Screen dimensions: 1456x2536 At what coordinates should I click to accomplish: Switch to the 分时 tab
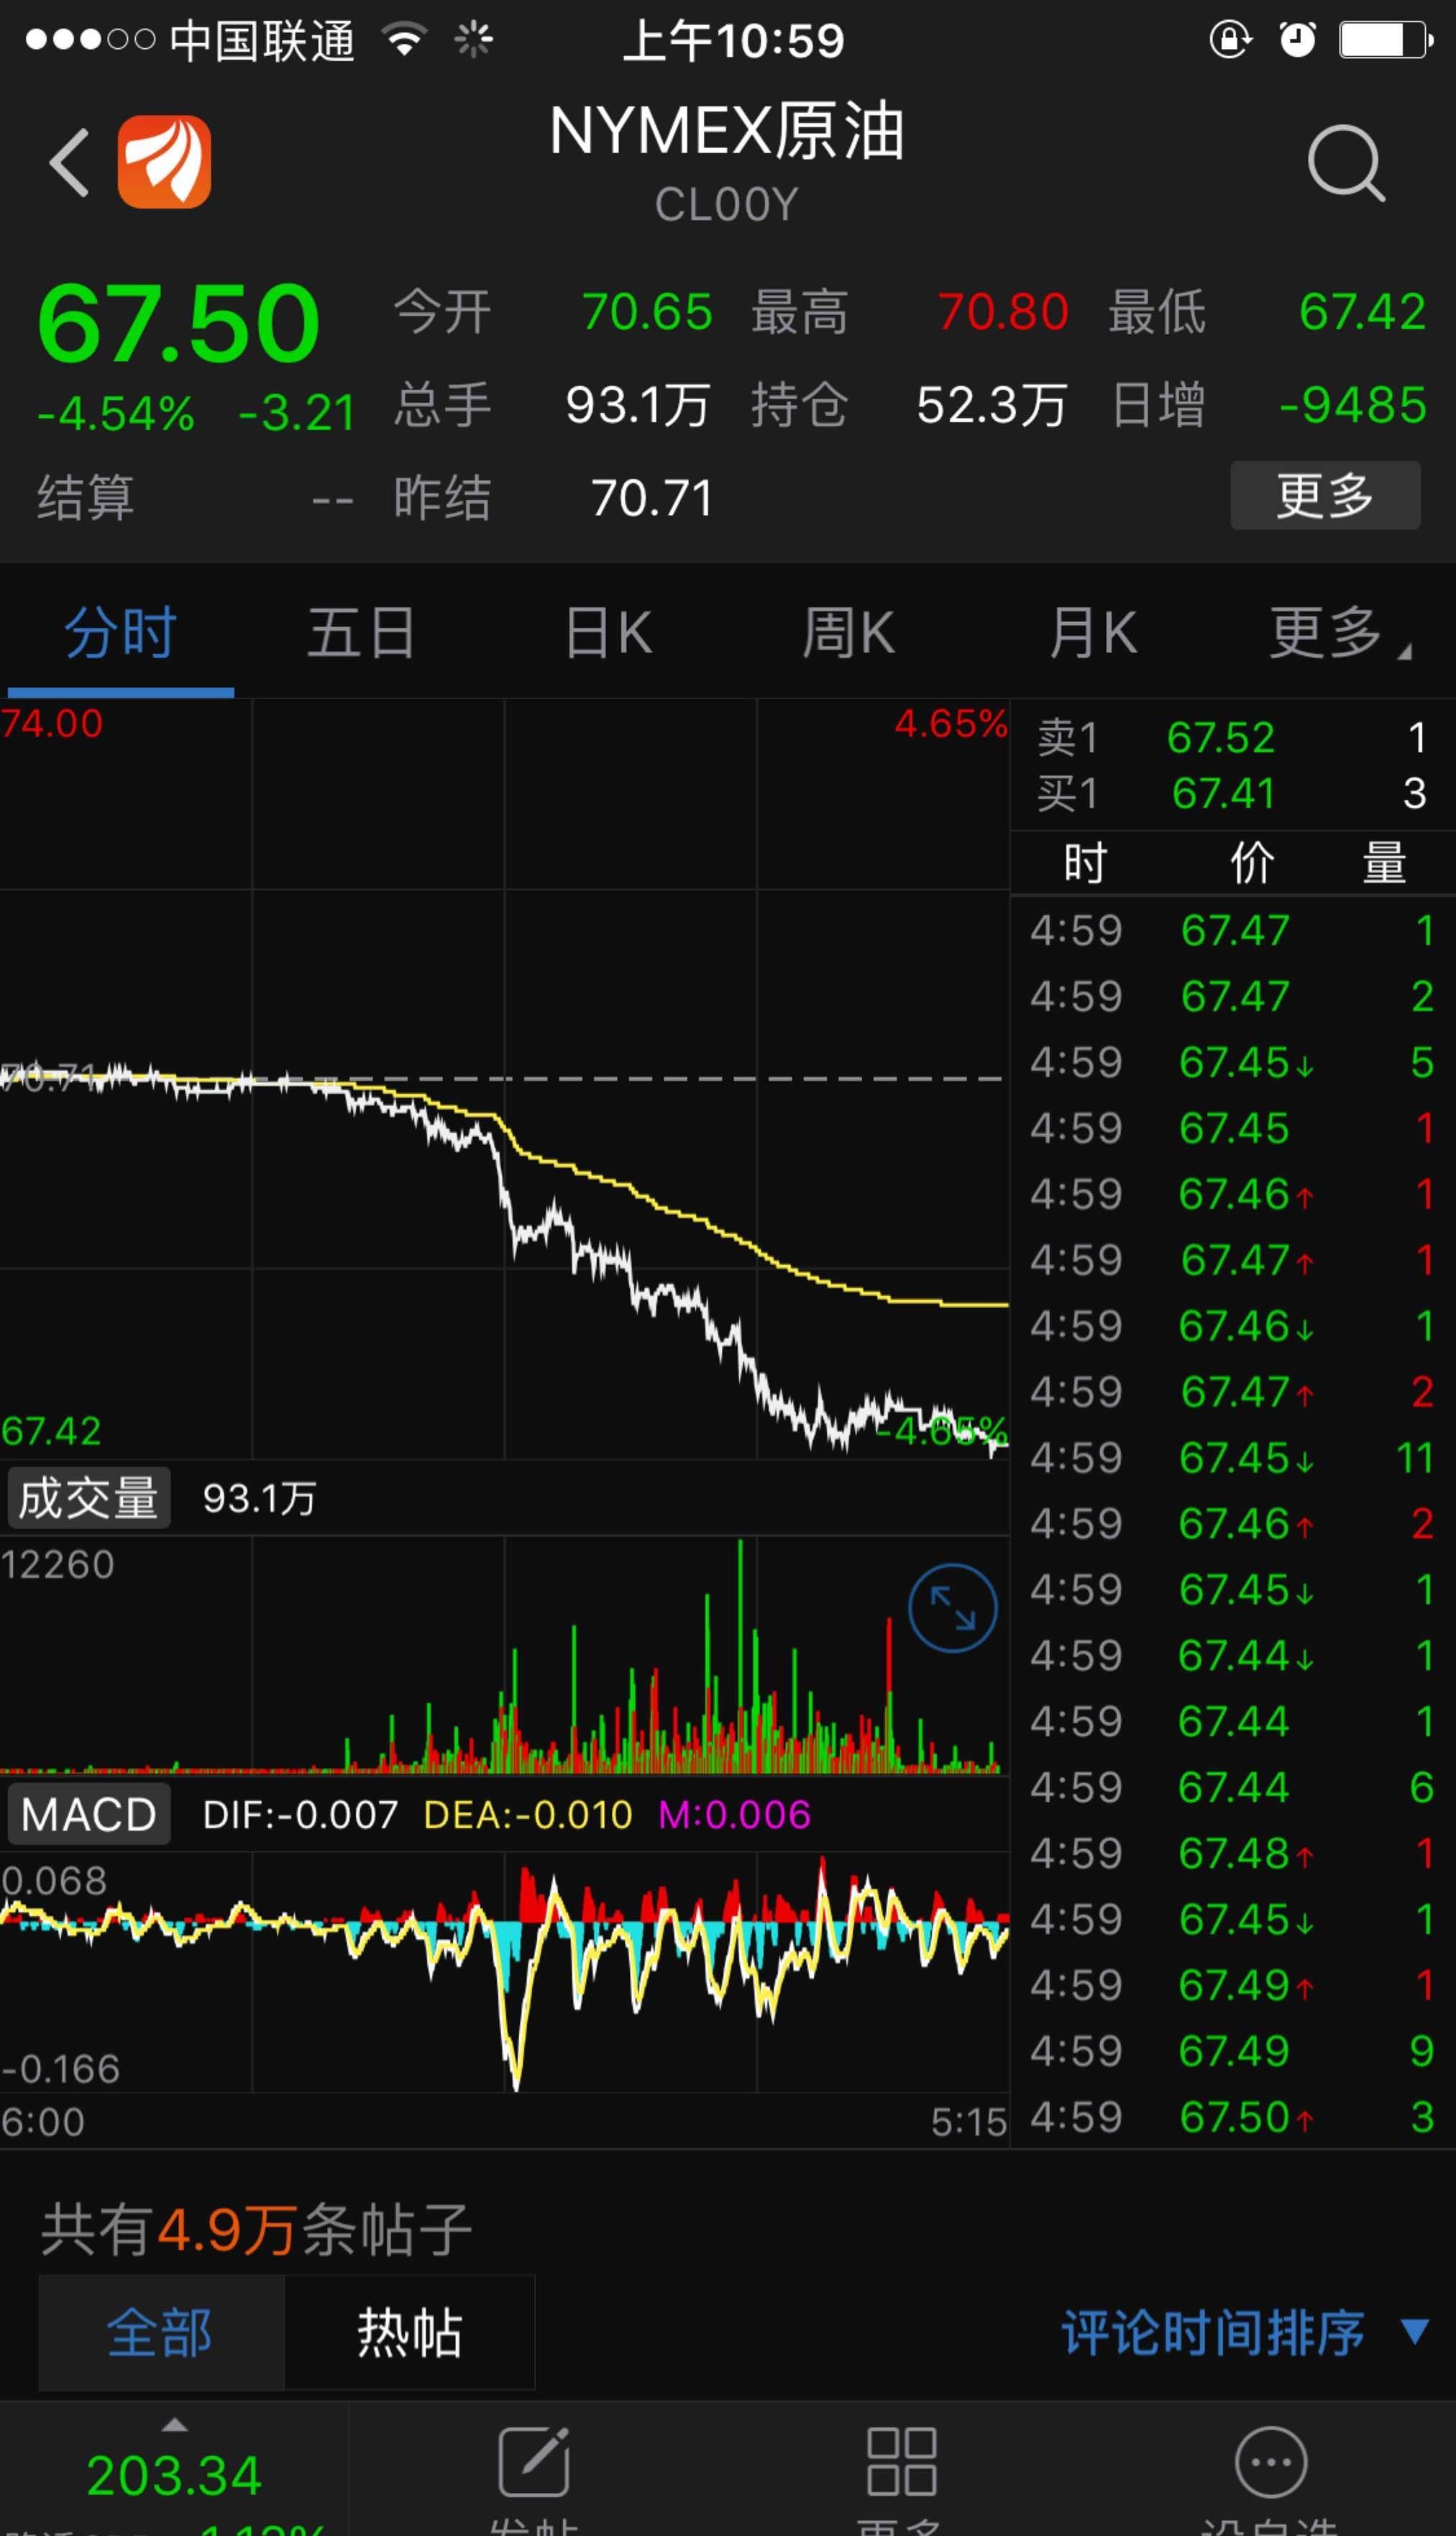[x=121, y=633]
